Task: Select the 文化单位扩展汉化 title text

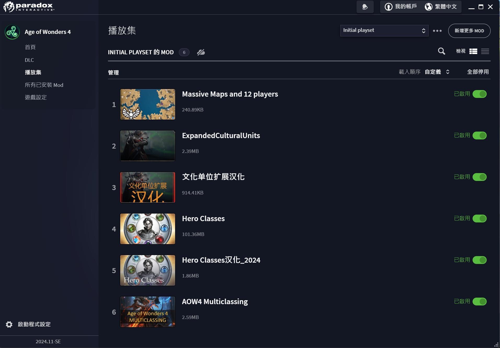Action: (213, 177)
